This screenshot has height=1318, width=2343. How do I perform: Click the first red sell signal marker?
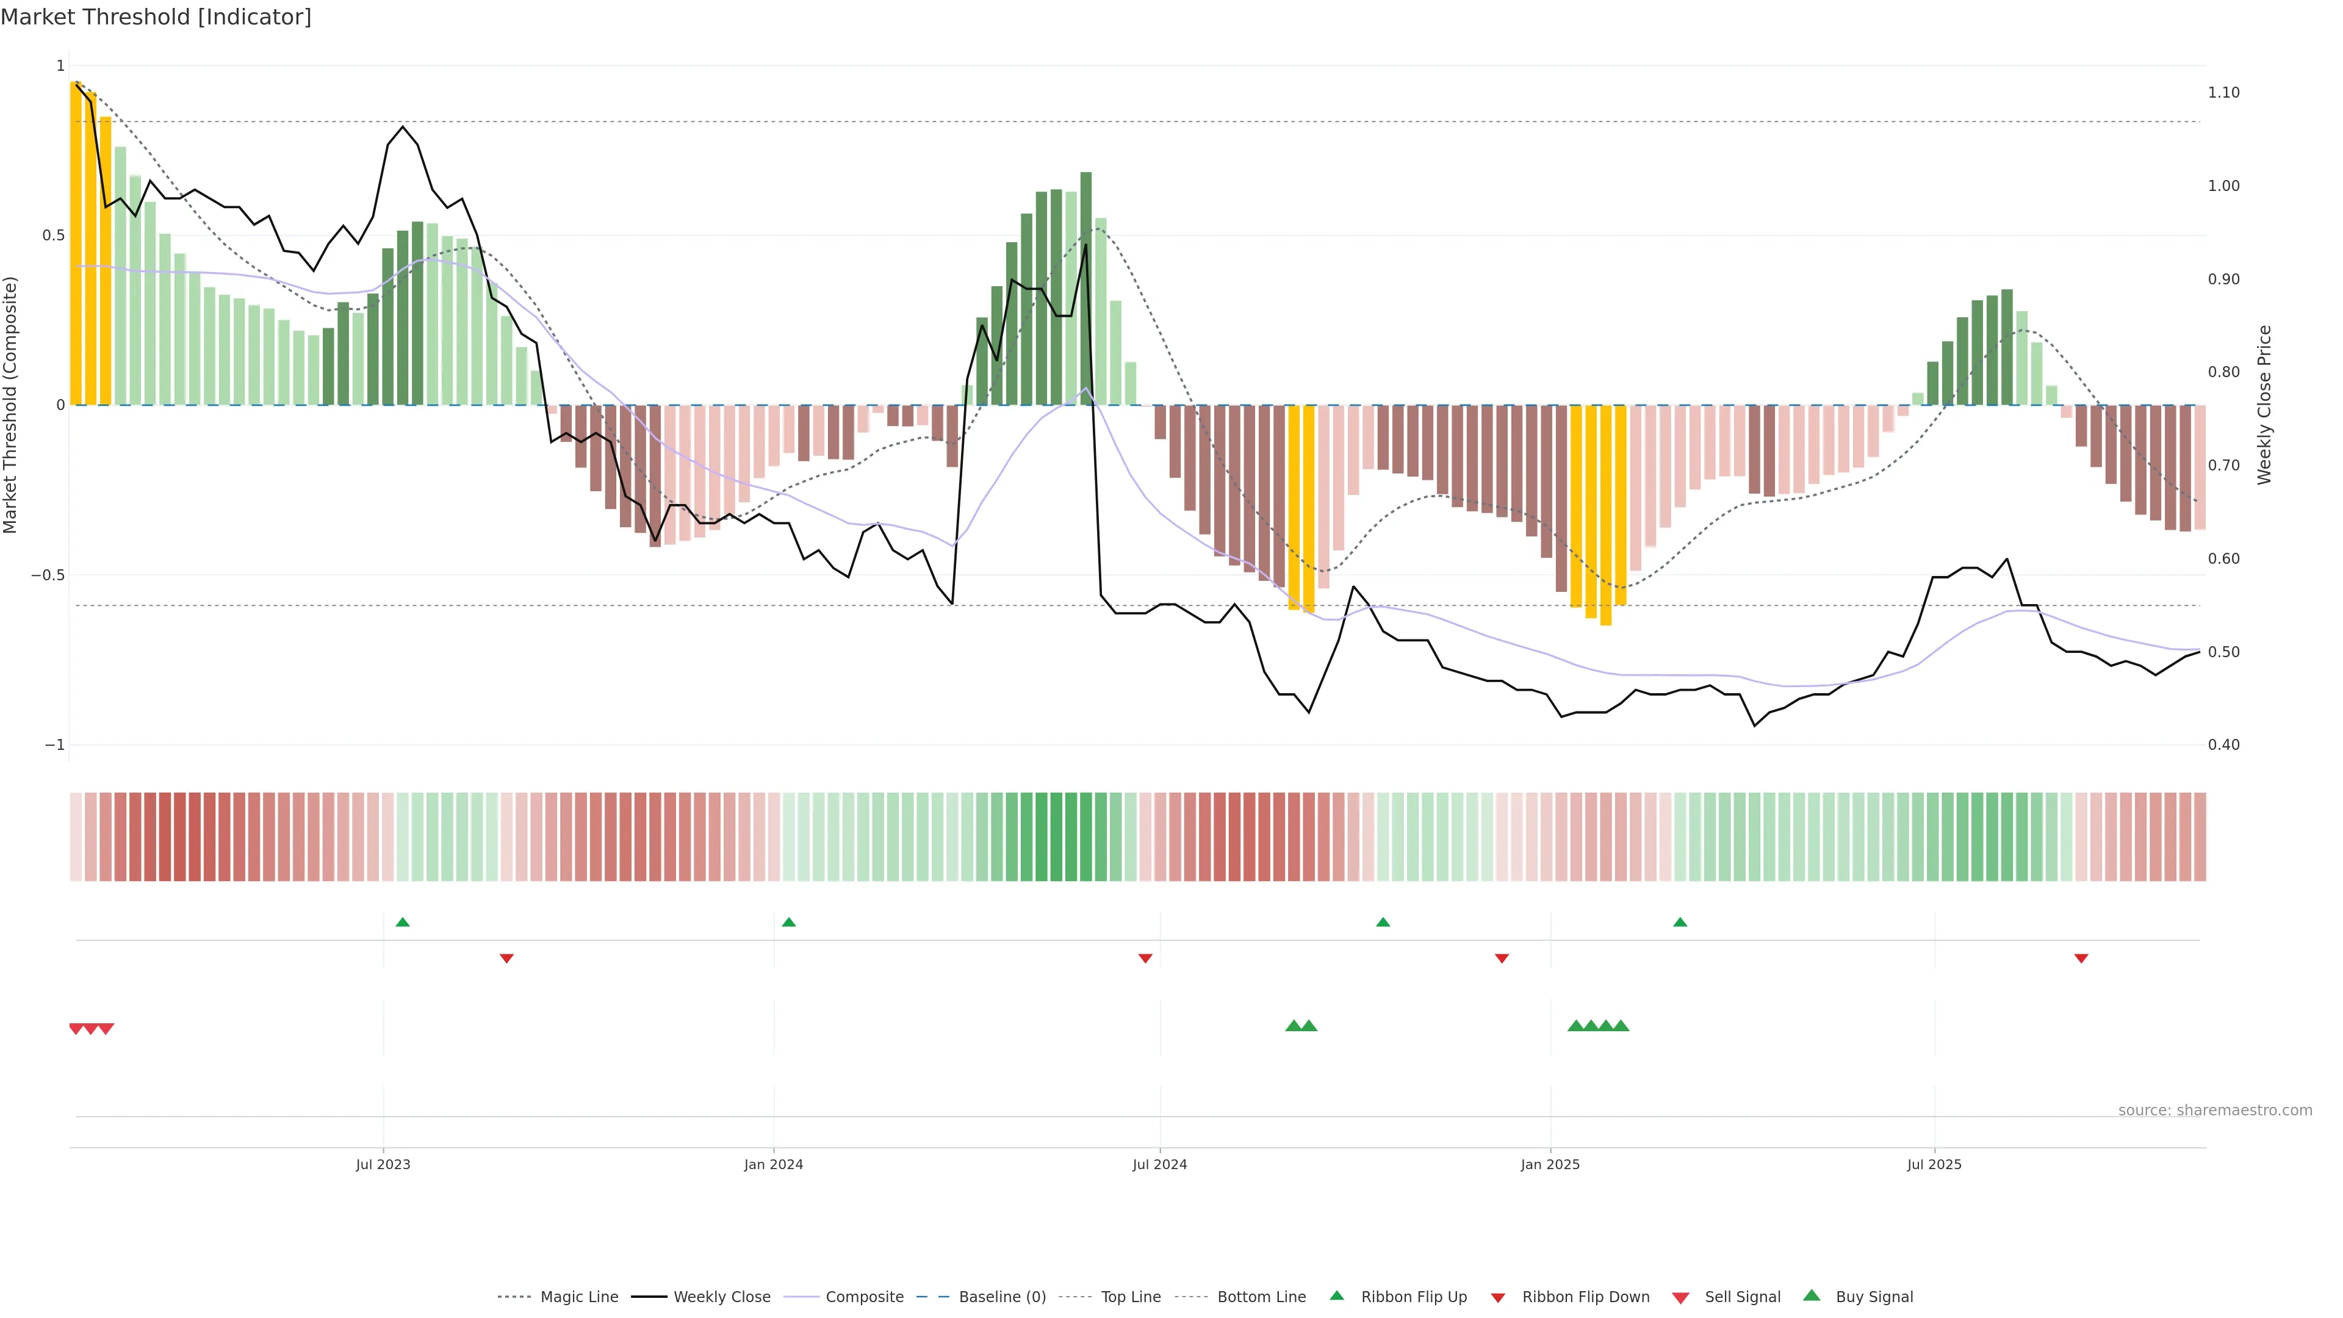(x=76, y=1029)
